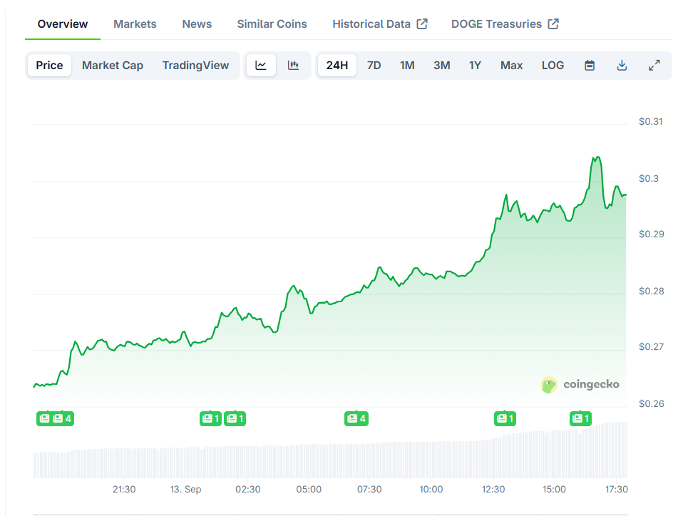
Task: Click the news marker near 15:00
Action: click(x=580, y=418)
